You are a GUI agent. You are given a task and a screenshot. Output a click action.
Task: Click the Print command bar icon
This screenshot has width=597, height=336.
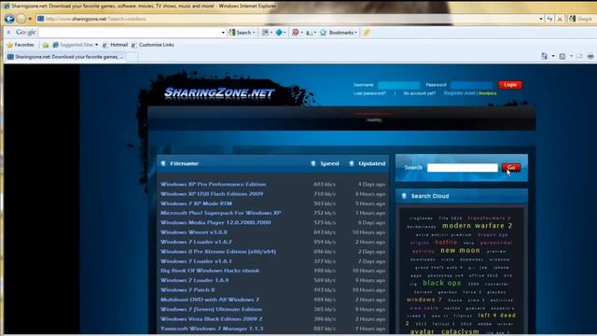click(590, 56)
